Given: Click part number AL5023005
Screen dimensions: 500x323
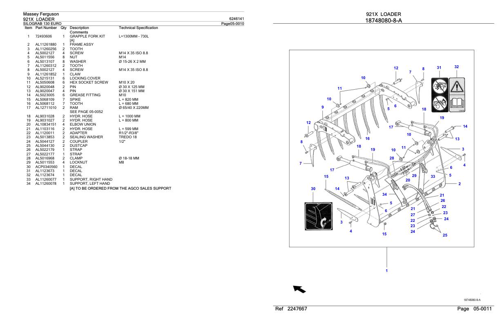Looking at the screenshot, I should 45,95.
